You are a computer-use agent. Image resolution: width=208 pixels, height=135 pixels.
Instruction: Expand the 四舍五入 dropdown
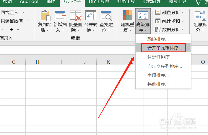point(24,13)
